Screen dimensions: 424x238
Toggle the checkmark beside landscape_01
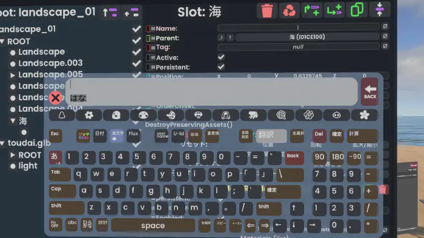(136, 29)
